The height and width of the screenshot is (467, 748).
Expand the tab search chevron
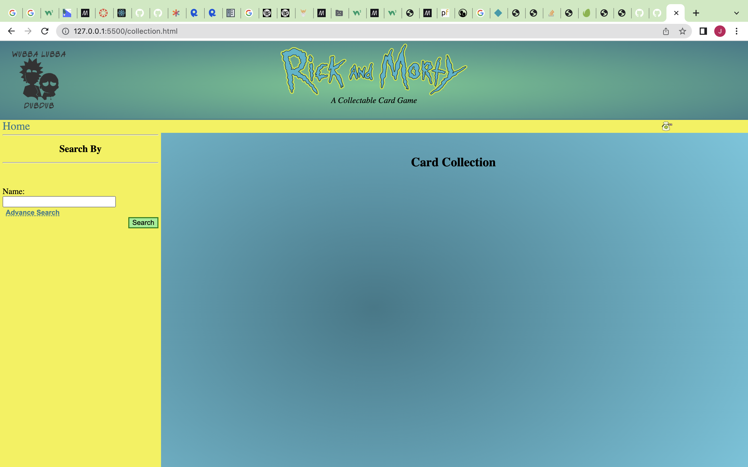pyautogui.click(x=737, y=13)
